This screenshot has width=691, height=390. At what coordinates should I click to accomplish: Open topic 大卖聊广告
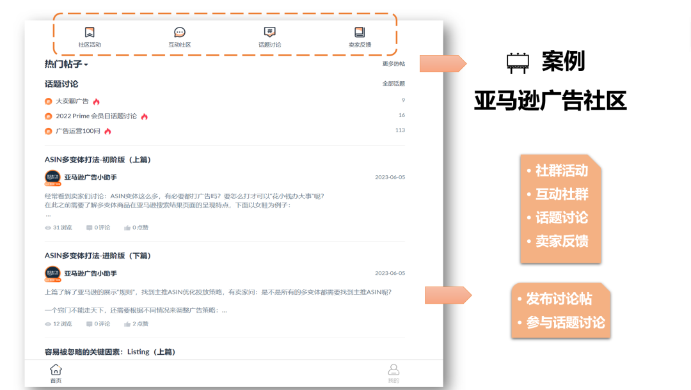(72, 101)
